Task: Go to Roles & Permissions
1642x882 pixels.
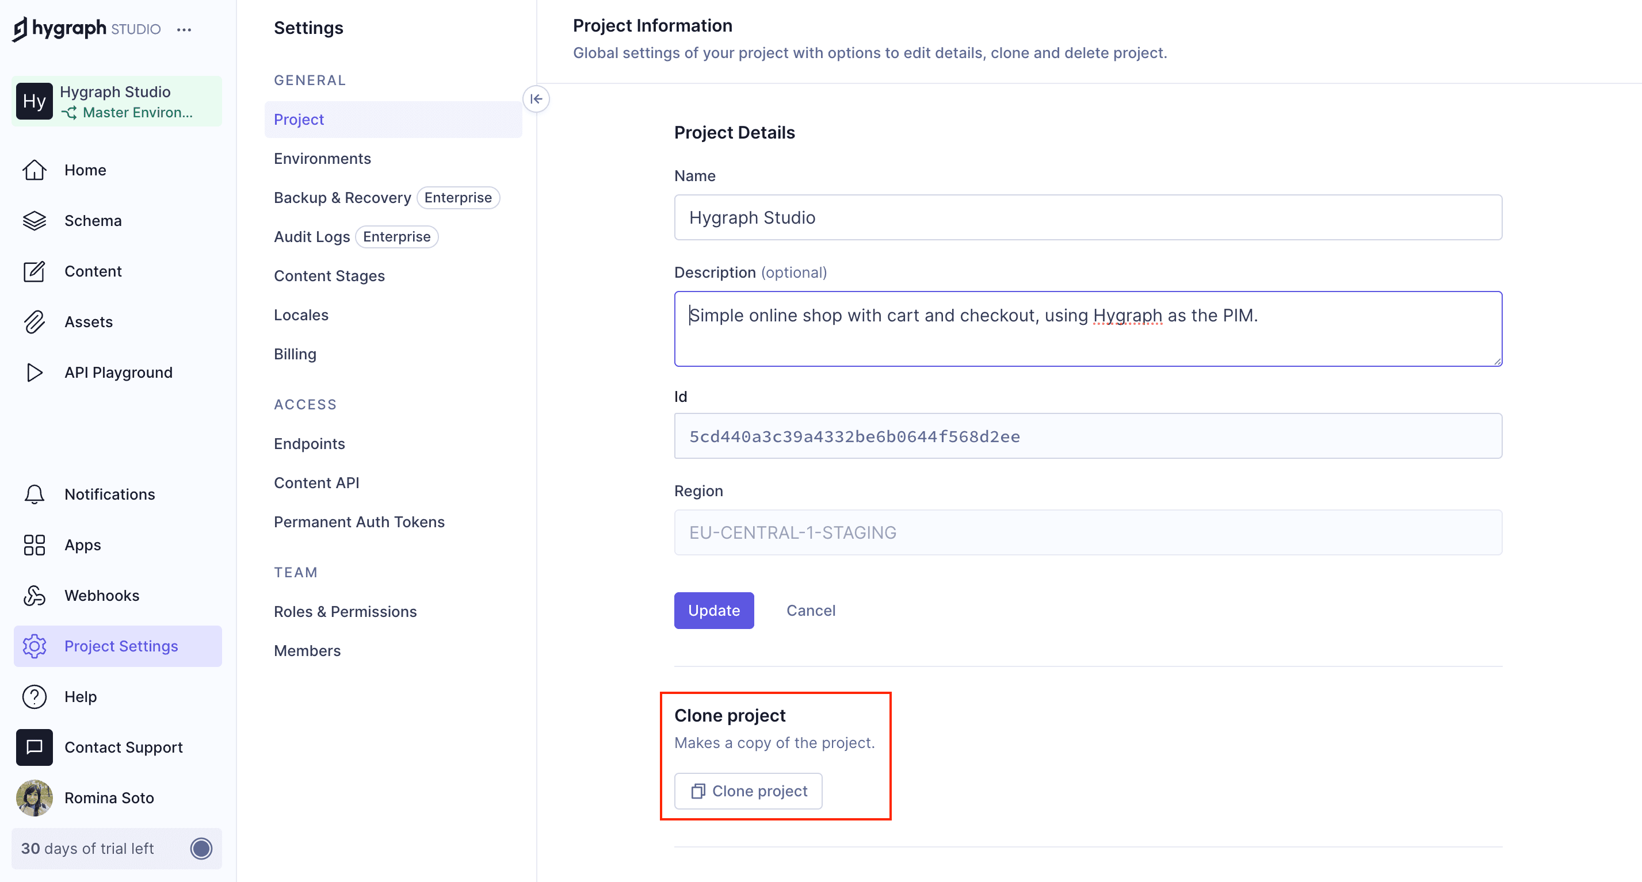Action: point(345,611)
